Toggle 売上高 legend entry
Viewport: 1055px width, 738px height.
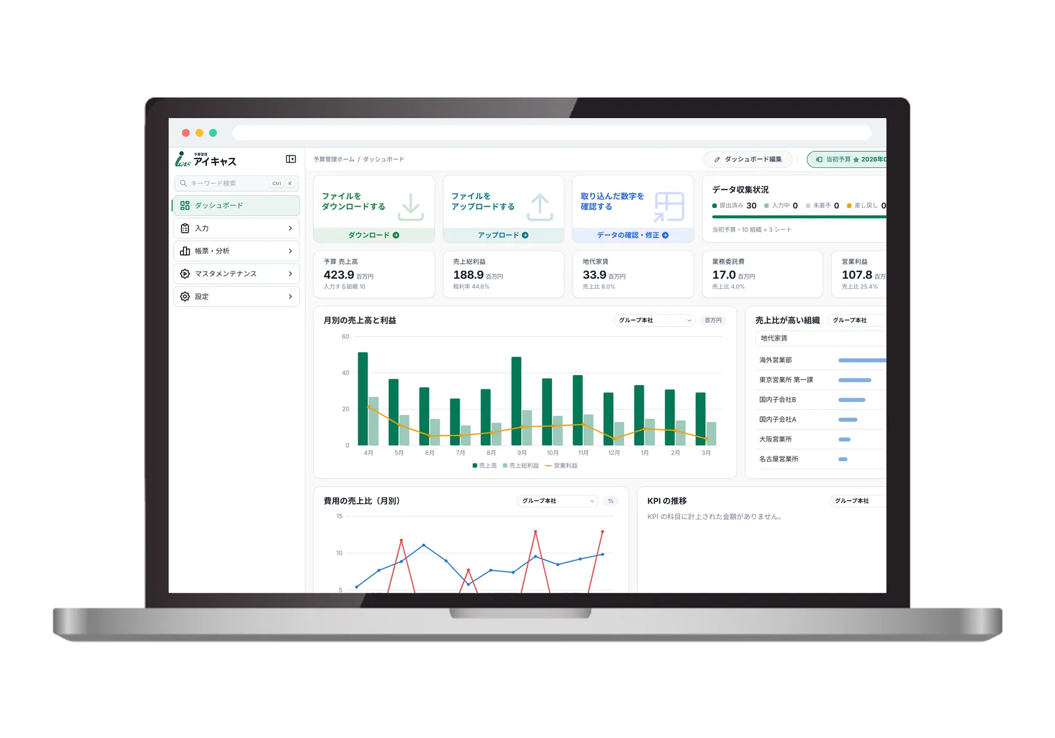coord(484,466)
